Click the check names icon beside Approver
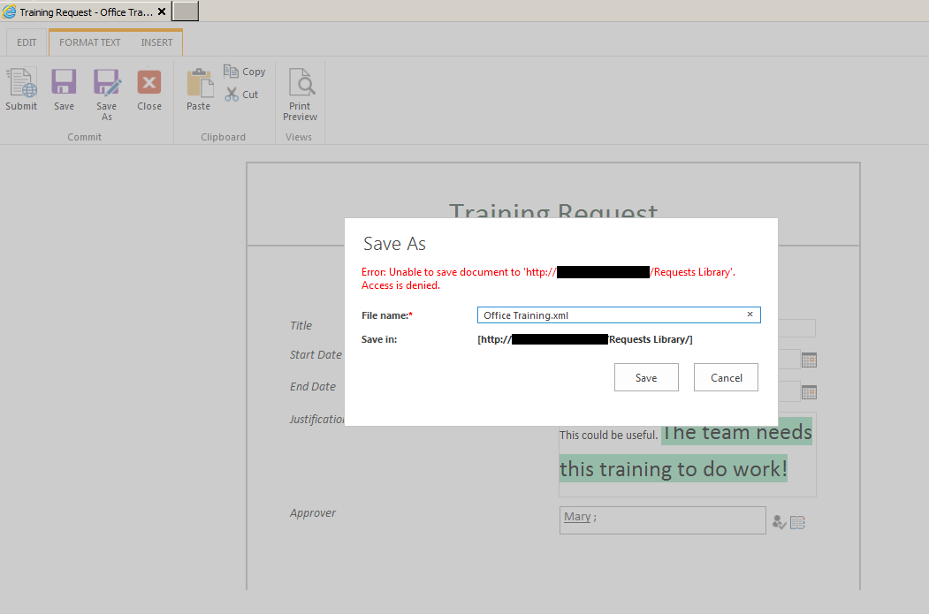 point(779,522)
